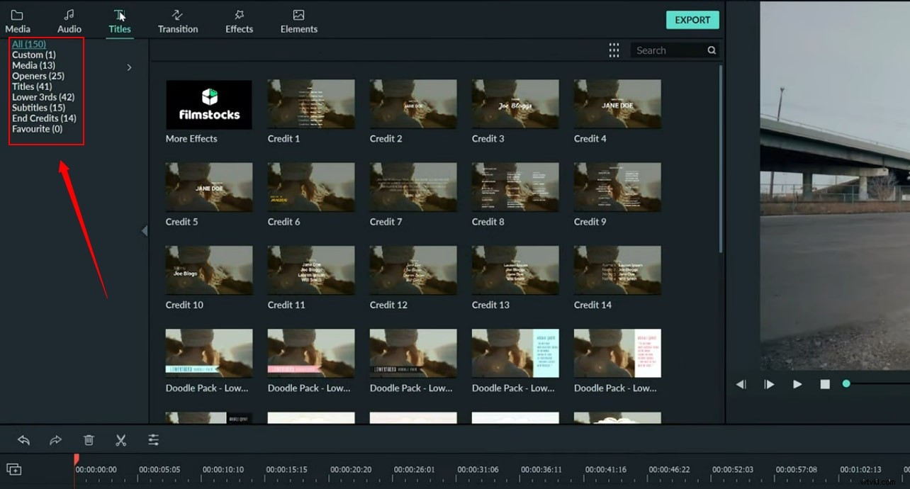This screenshot has height=489, width=910.
Task: Select the Lower 3rds (42) category
Action: point(43,97)
